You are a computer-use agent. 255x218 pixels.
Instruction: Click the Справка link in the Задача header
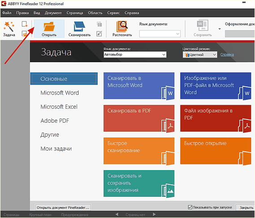227,55
